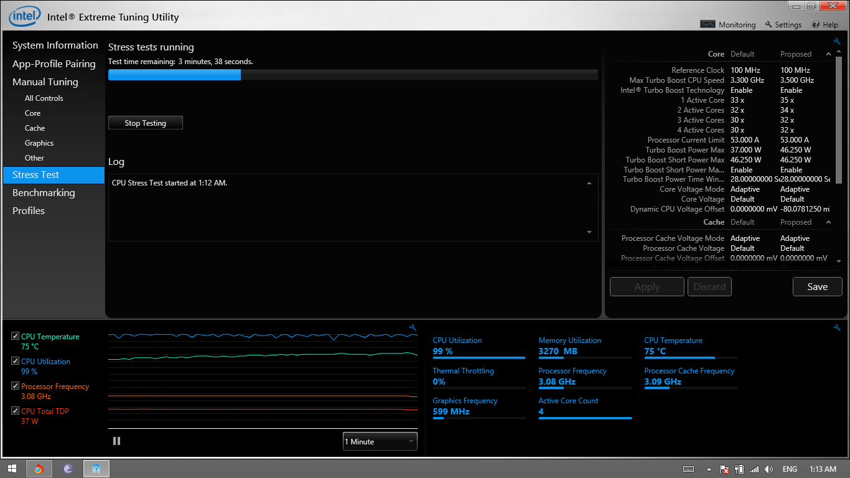The height and width of the screenshot is (478, 850).
Task: Open Cache tuning sub-item
Action: click(x=35, y=128)
